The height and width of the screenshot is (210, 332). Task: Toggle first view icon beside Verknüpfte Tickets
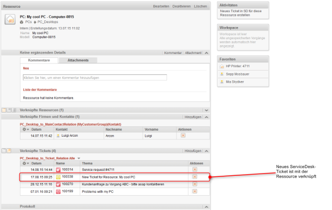pyautogui.click(x=4, y=150)
